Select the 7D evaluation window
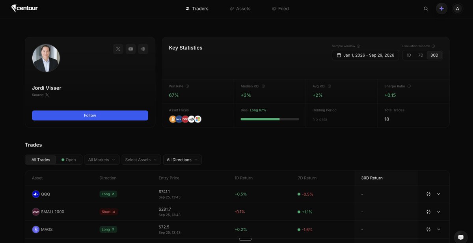The height and width of the screenshot is (243, 473). 421,55
